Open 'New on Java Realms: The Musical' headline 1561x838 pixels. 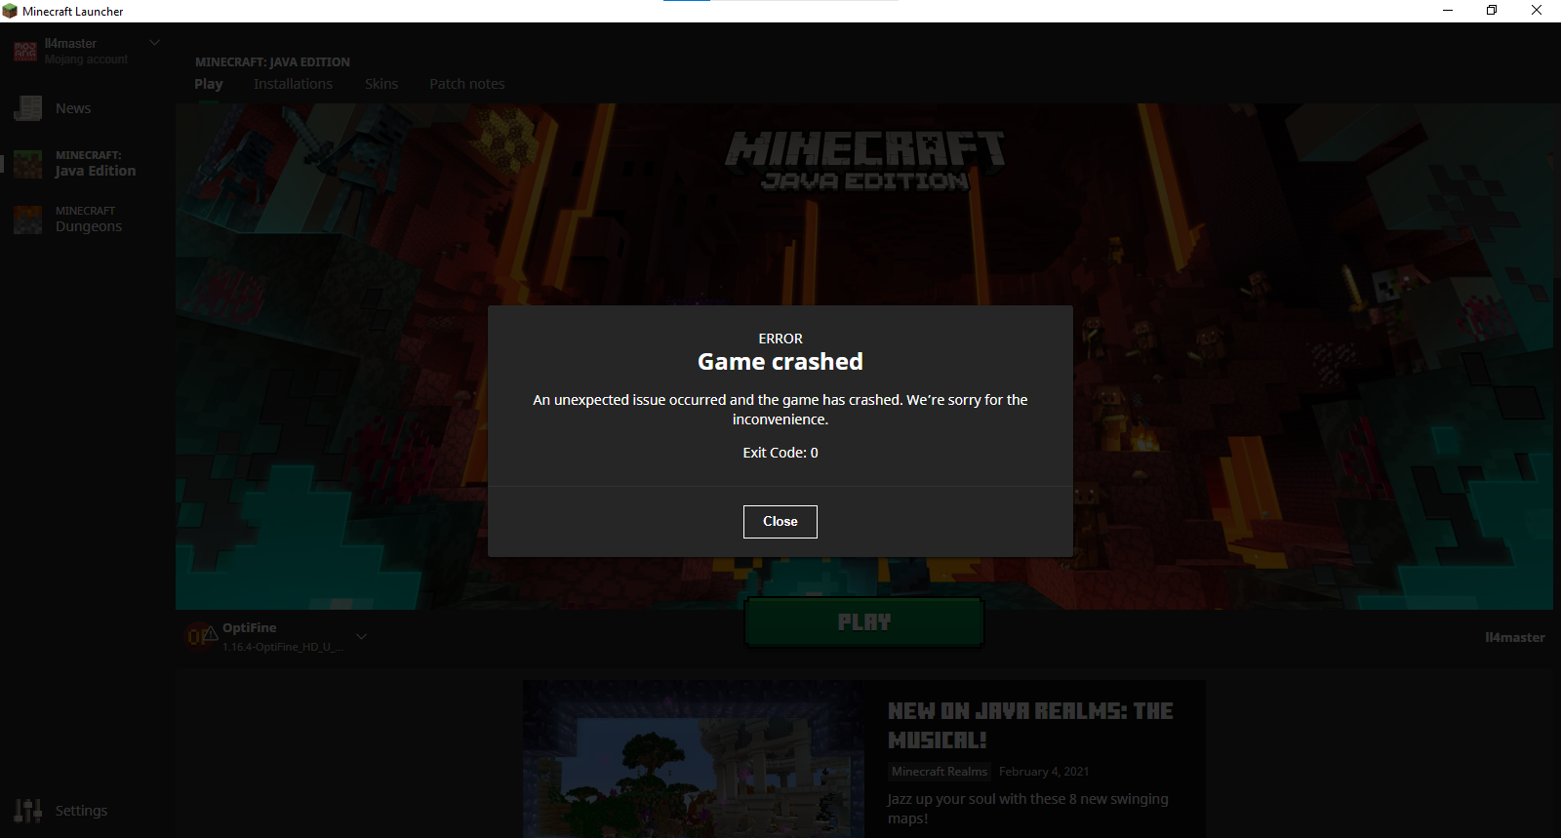coord(1030,725)
